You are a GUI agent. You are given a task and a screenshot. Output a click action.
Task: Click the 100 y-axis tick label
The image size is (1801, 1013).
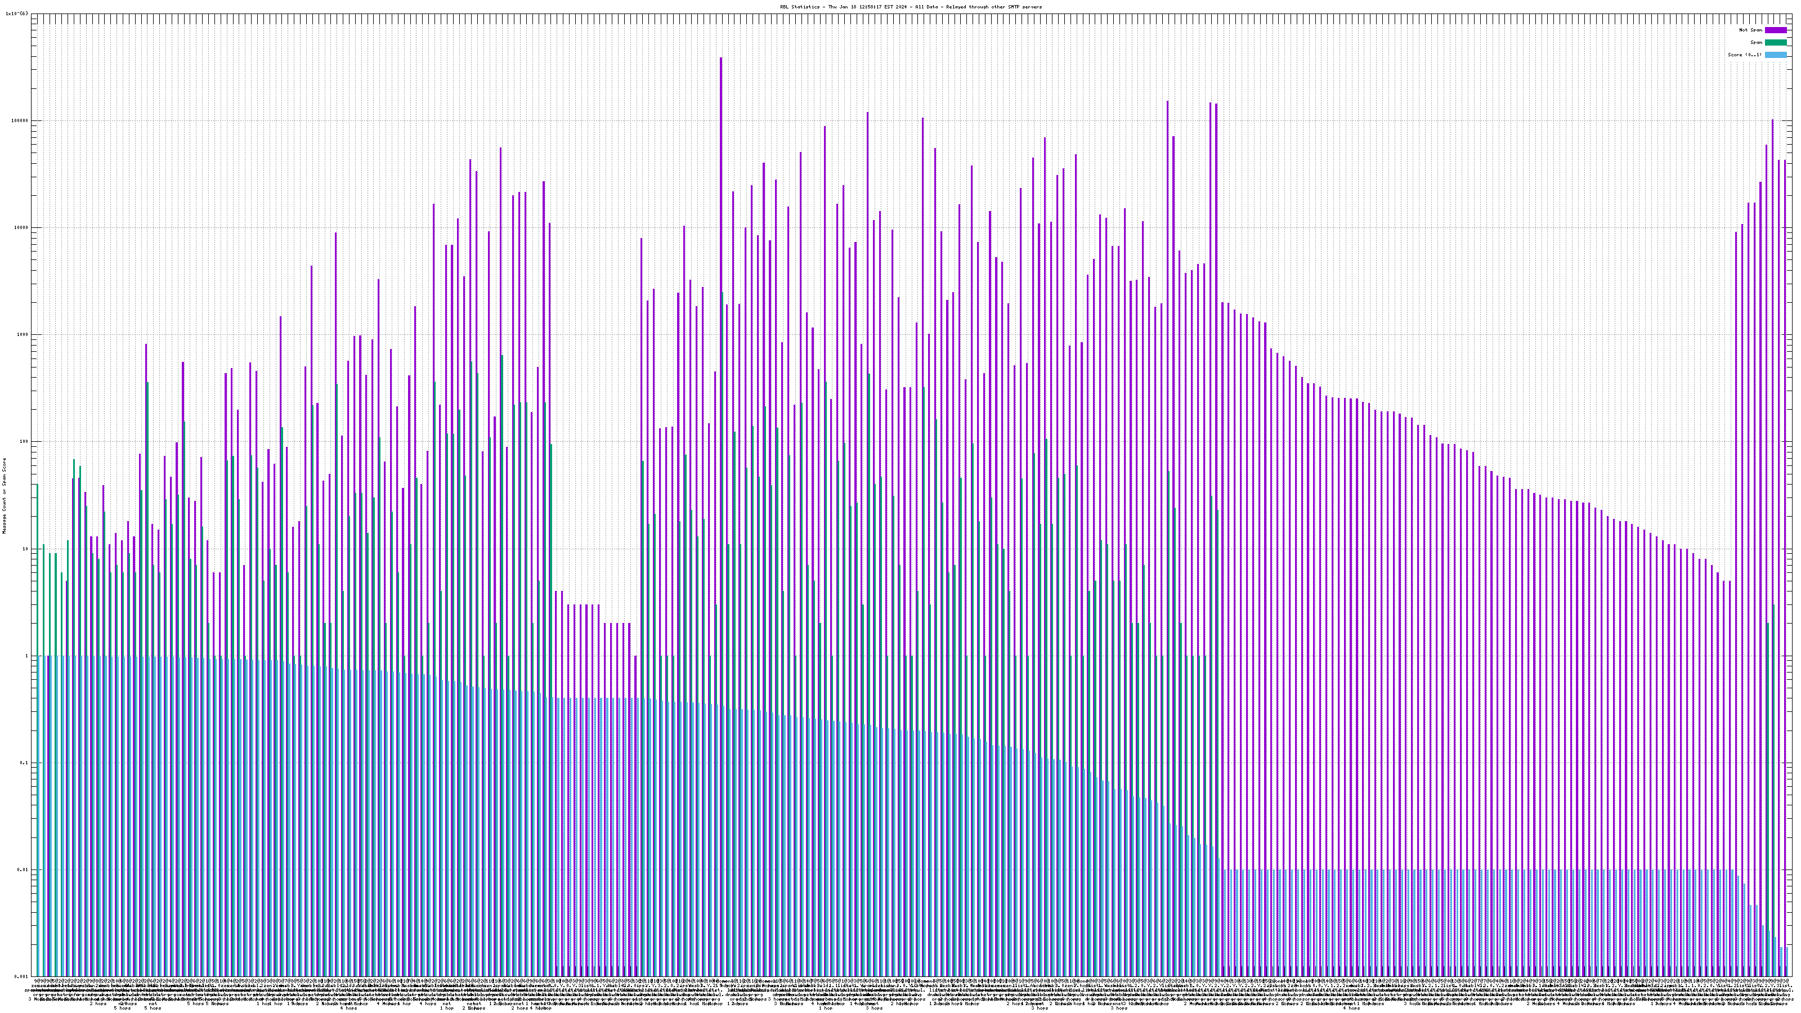[x=24, y=442]
